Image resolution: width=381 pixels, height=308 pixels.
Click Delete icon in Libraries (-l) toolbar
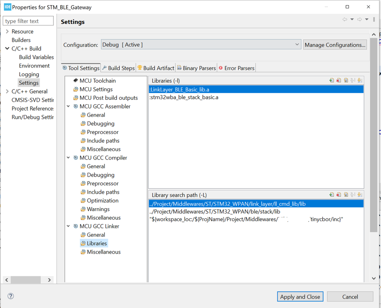(339, 80)
